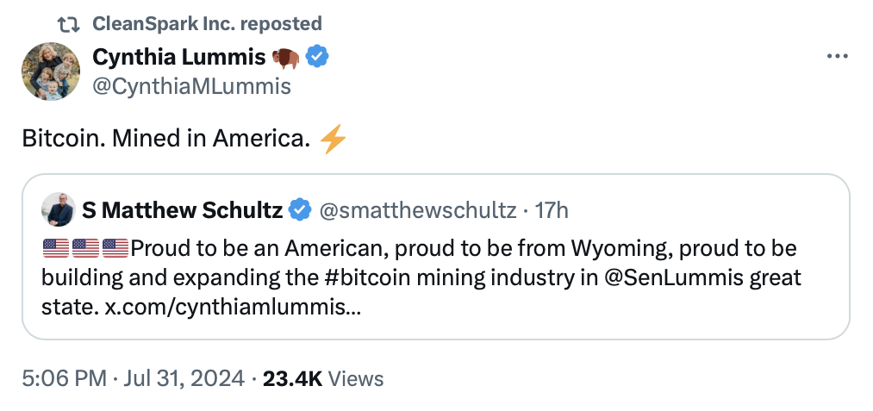The width and height of the screenshot is (873, 411).
Task: Open S Matthew Schultz's small avatar
Action: [58, 209]
